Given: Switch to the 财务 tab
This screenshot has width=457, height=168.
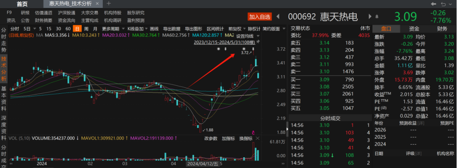Looking at the screenshot, I should pos(442,28).
